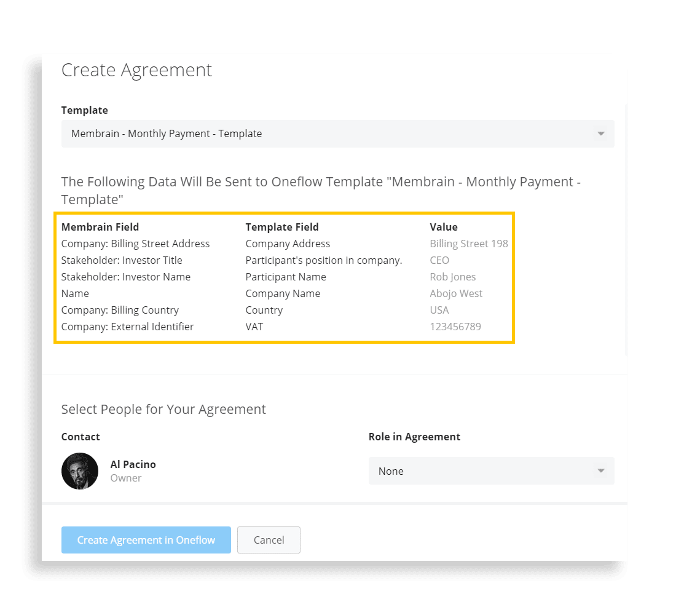The height and width of the screenshot is (615, 676).
Task: Click the 'USA' value
Action: [439, 311]
